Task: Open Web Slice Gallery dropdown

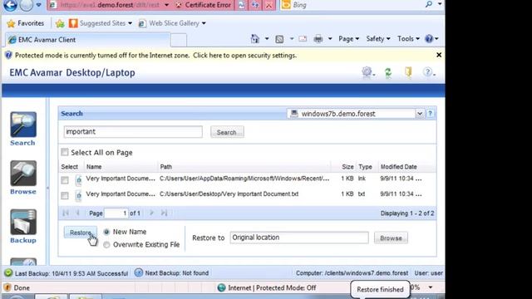Action: (x=172, y=23)
